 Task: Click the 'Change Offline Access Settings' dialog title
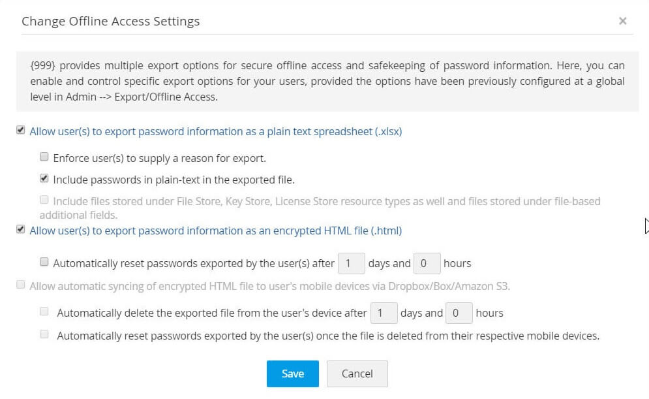[111, 22]
